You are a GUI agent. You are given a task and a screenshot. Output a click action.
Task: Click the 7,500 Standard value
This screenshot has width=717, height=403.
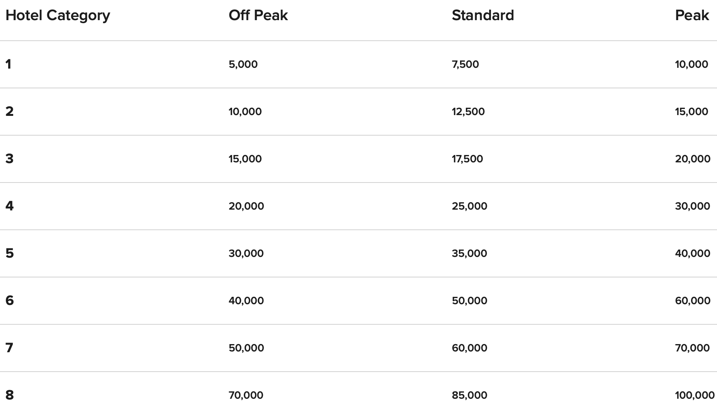pos(465,64)
